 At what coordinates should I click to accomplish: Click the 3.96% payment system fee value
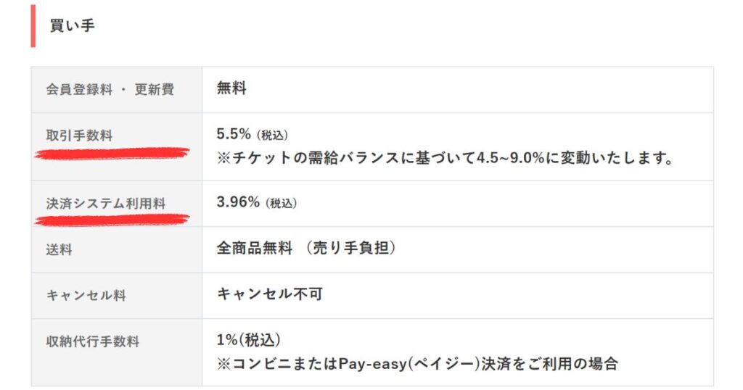coord(238,202)
